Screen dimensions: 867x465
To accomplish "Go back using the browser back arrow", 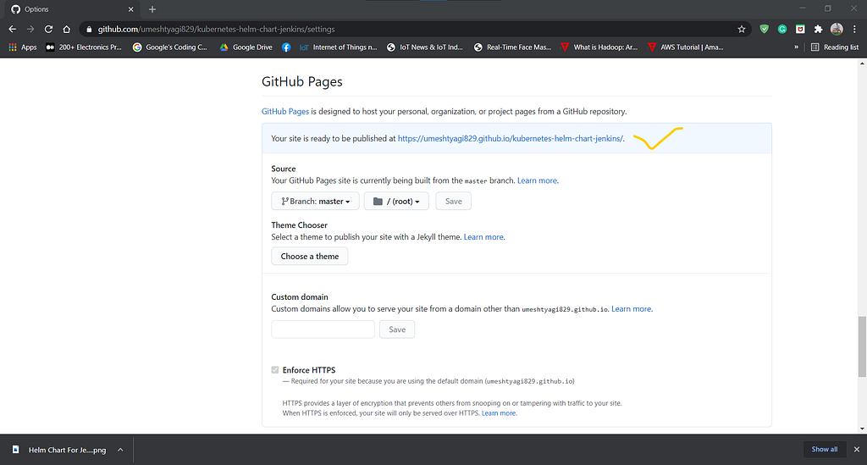I will [12, 30].
